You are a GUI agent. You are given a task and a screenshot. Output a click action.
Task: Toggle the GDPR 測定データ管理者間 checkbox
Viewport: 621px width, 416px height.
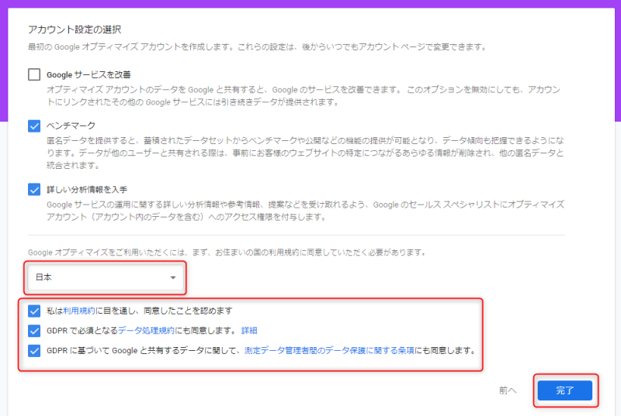click(x=34, y=350)
